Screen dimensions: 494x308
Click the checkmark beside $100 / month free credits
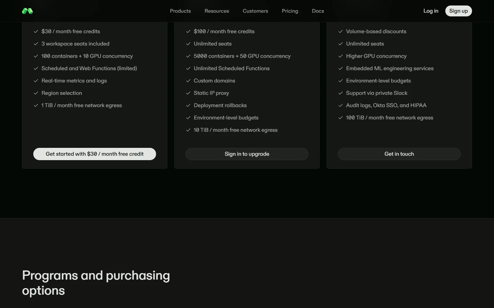(188, 31)
